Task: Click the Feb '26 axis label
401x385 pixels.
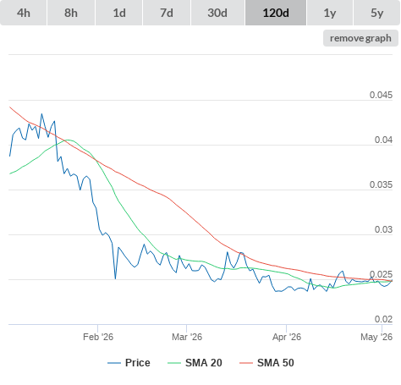Action: tap(98, 337)
